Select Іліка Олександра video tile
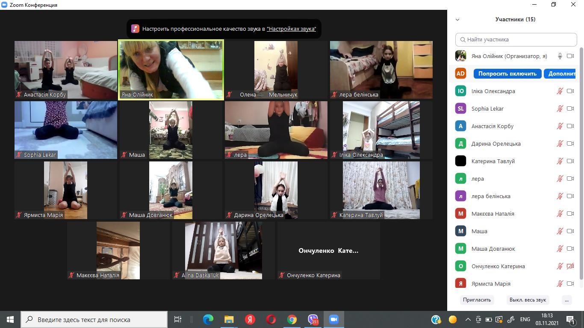Viewport: 584px width, 328px height. [x=381, y=130]
